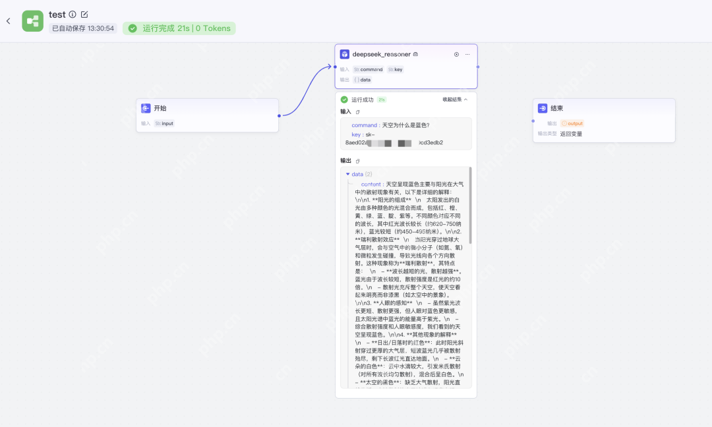Image resolution: width=712 pixels, height=427 pixels.
Task: Collapse results via 收起结果
Action: point(455,100)
